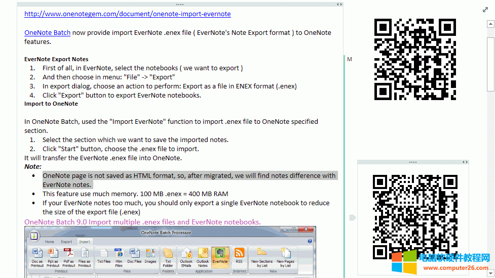495x278 pixels.
Task: Click the Htm Files import icon
Action: coord(119,258)
